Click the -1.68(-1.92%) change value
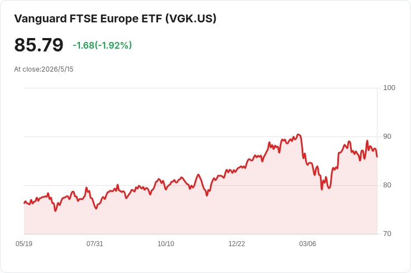This screenshot has width=411, height=273. 102,45
